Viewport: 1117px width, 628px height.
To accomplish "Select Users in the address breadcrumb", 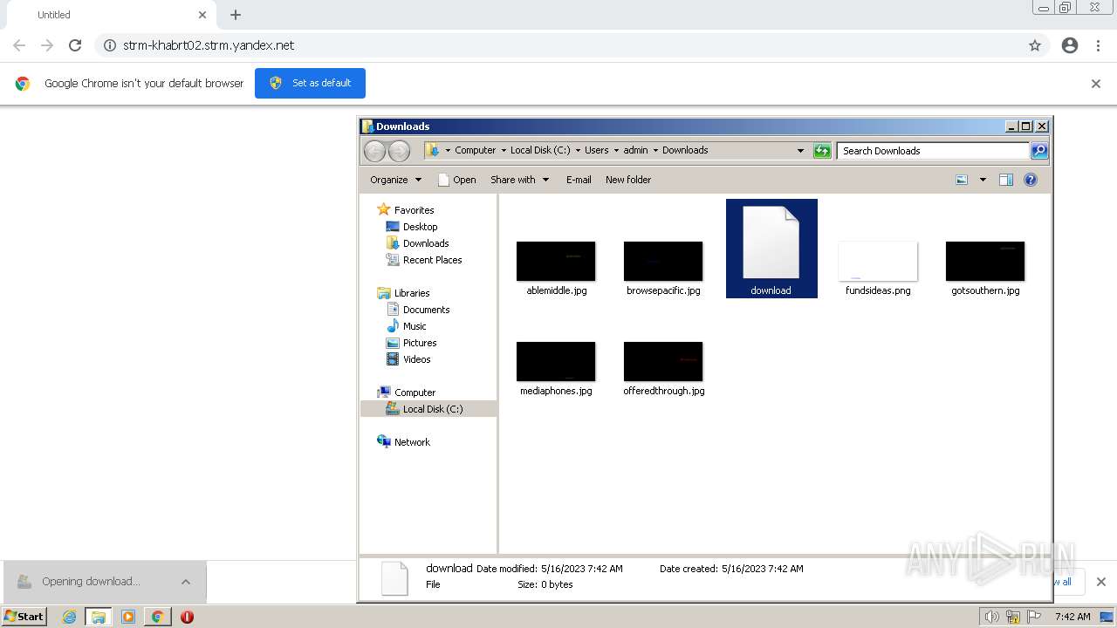I will 597,150.
